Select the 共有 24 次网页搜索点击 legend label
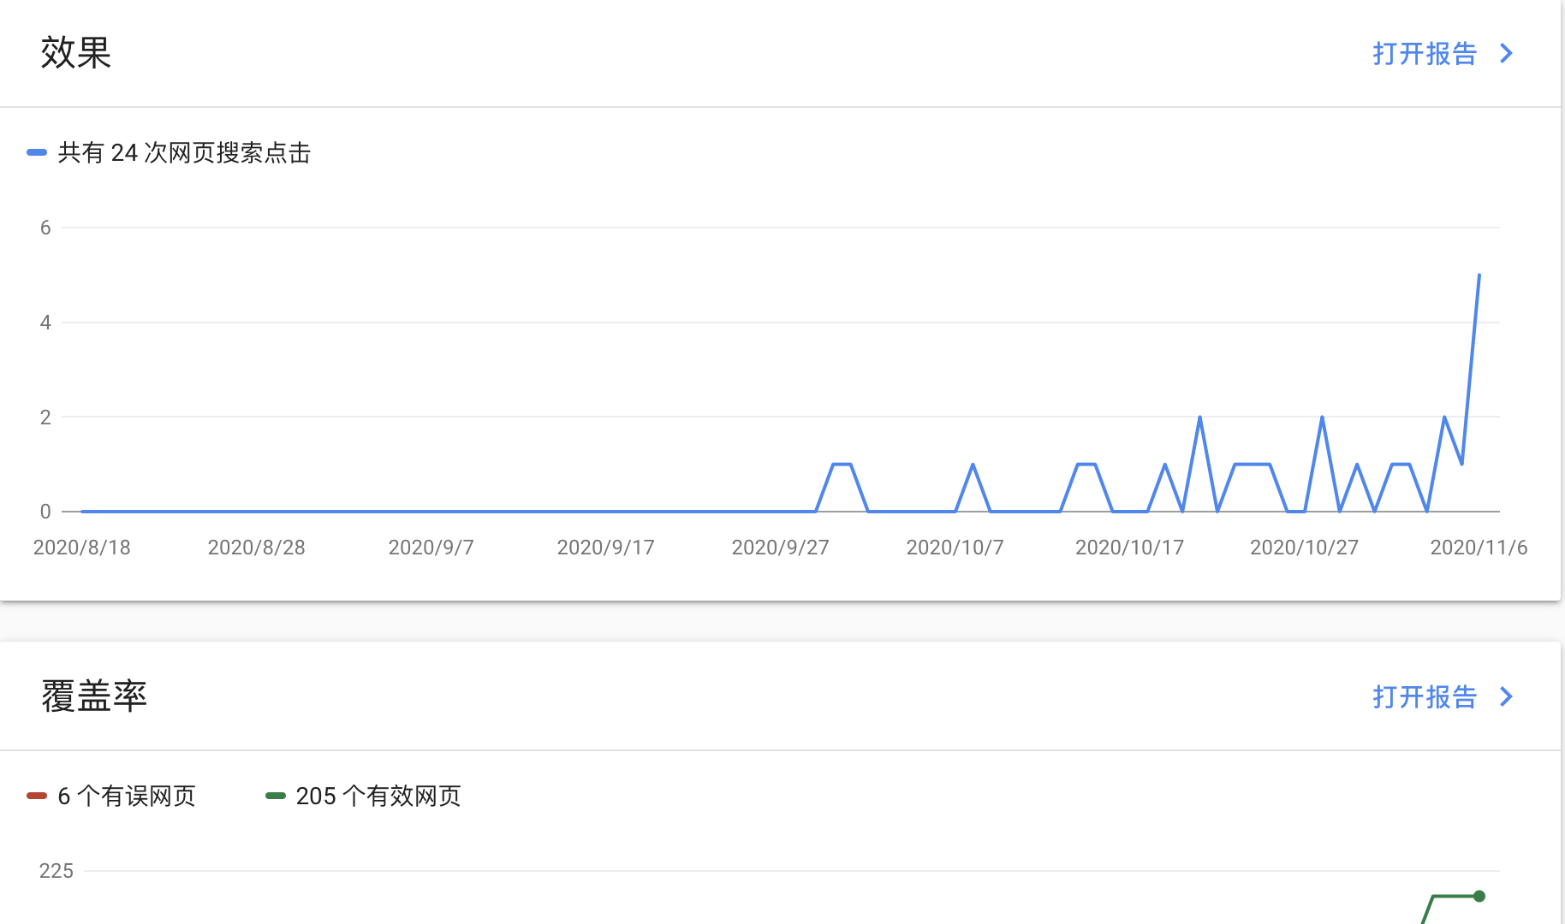The image size is (1565, 924). (x=184, y=153)
